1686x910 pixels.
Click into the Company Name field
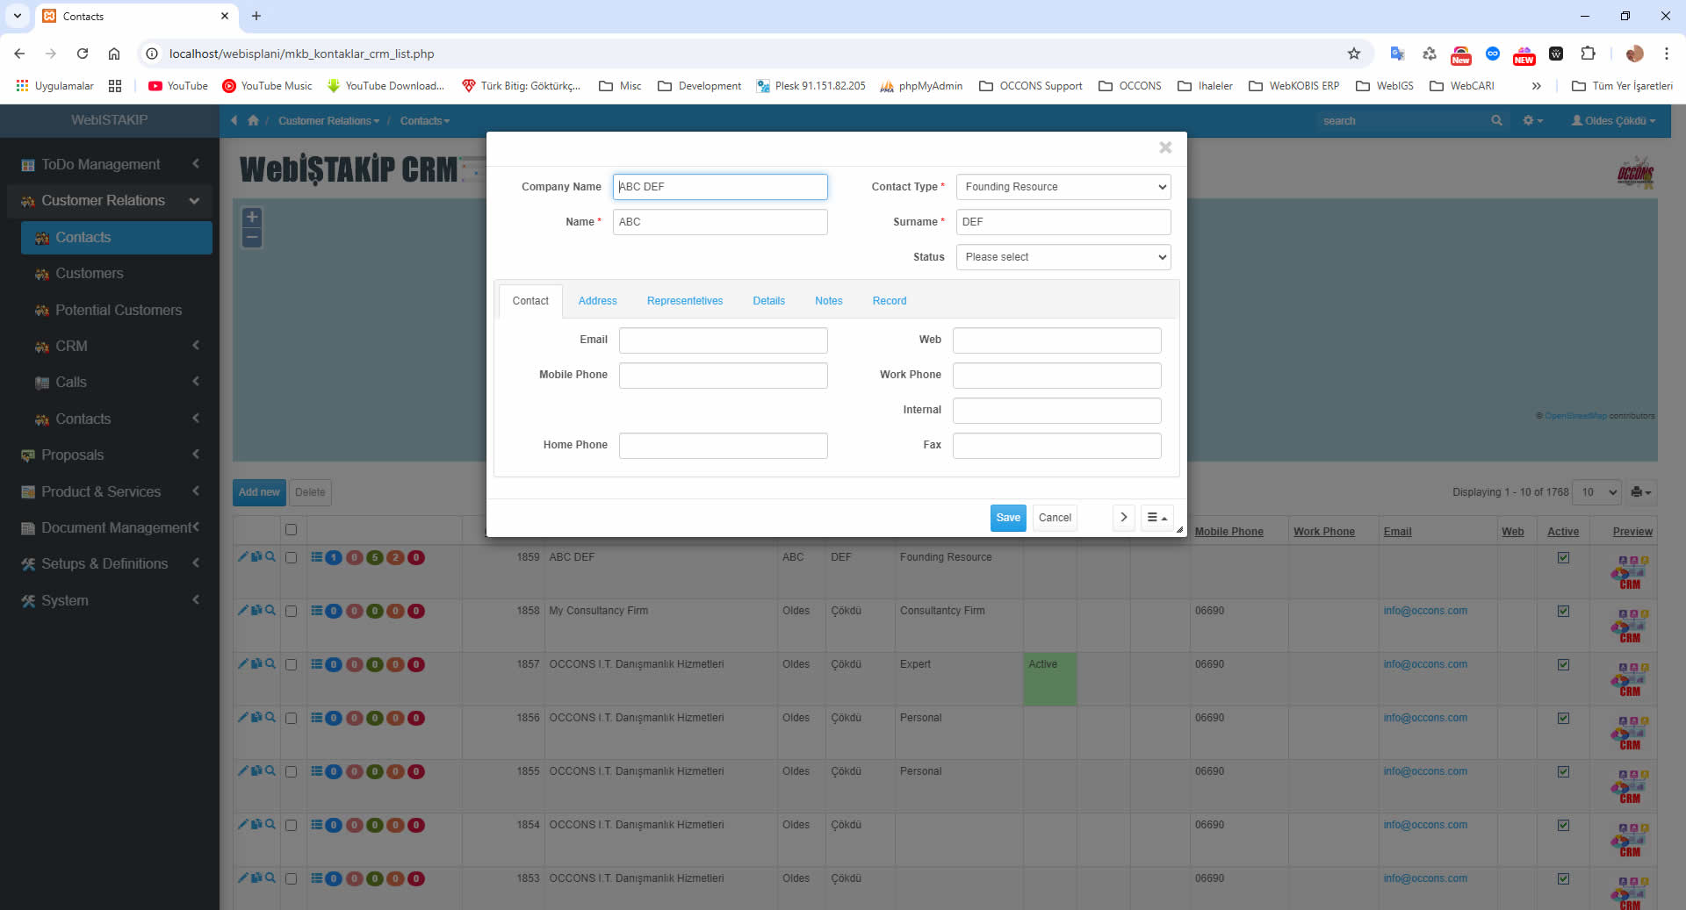point(720,187)
